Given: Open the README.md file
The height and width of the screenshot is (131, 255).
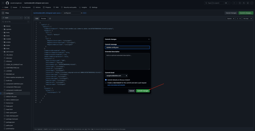Looking at the screenshot, I should pyautogui.click(x=10, y=74).
